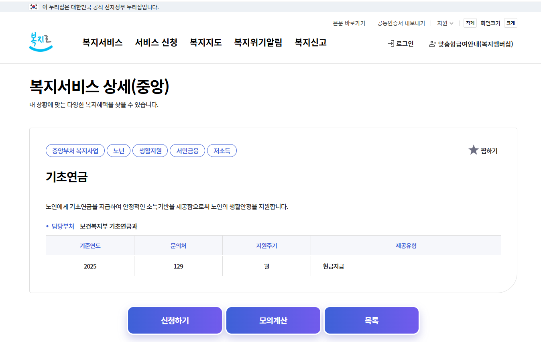Select 서비스 신청 from navigation
This screenshot has width=541, height=342.
(156, 43)
